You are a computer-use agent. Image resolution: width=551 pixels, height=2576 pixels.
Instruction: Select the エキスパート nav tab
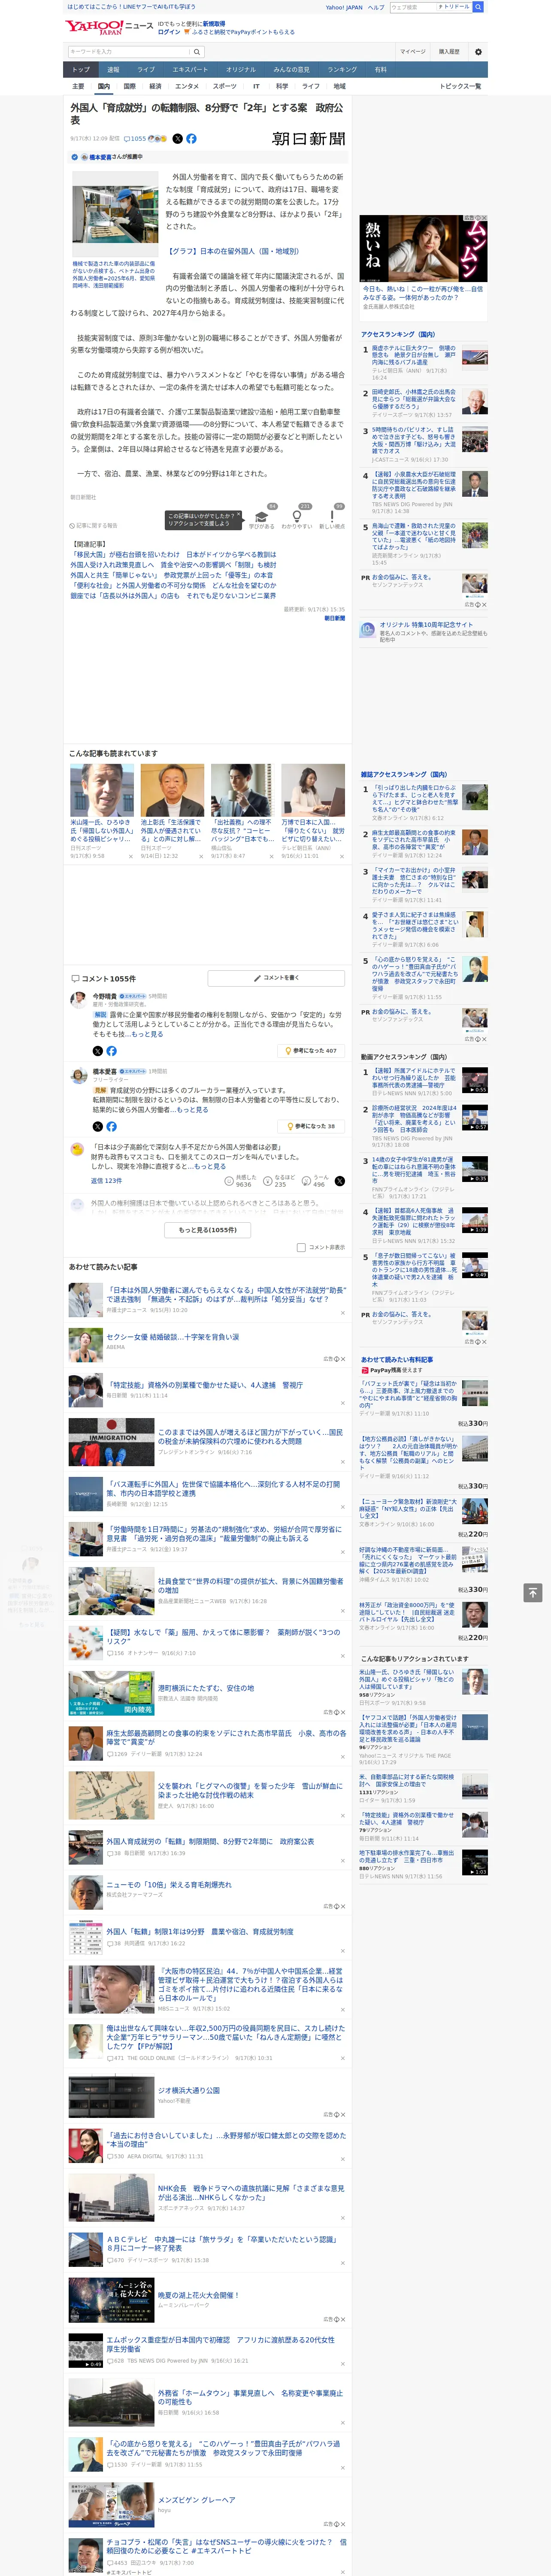(190, 70)
